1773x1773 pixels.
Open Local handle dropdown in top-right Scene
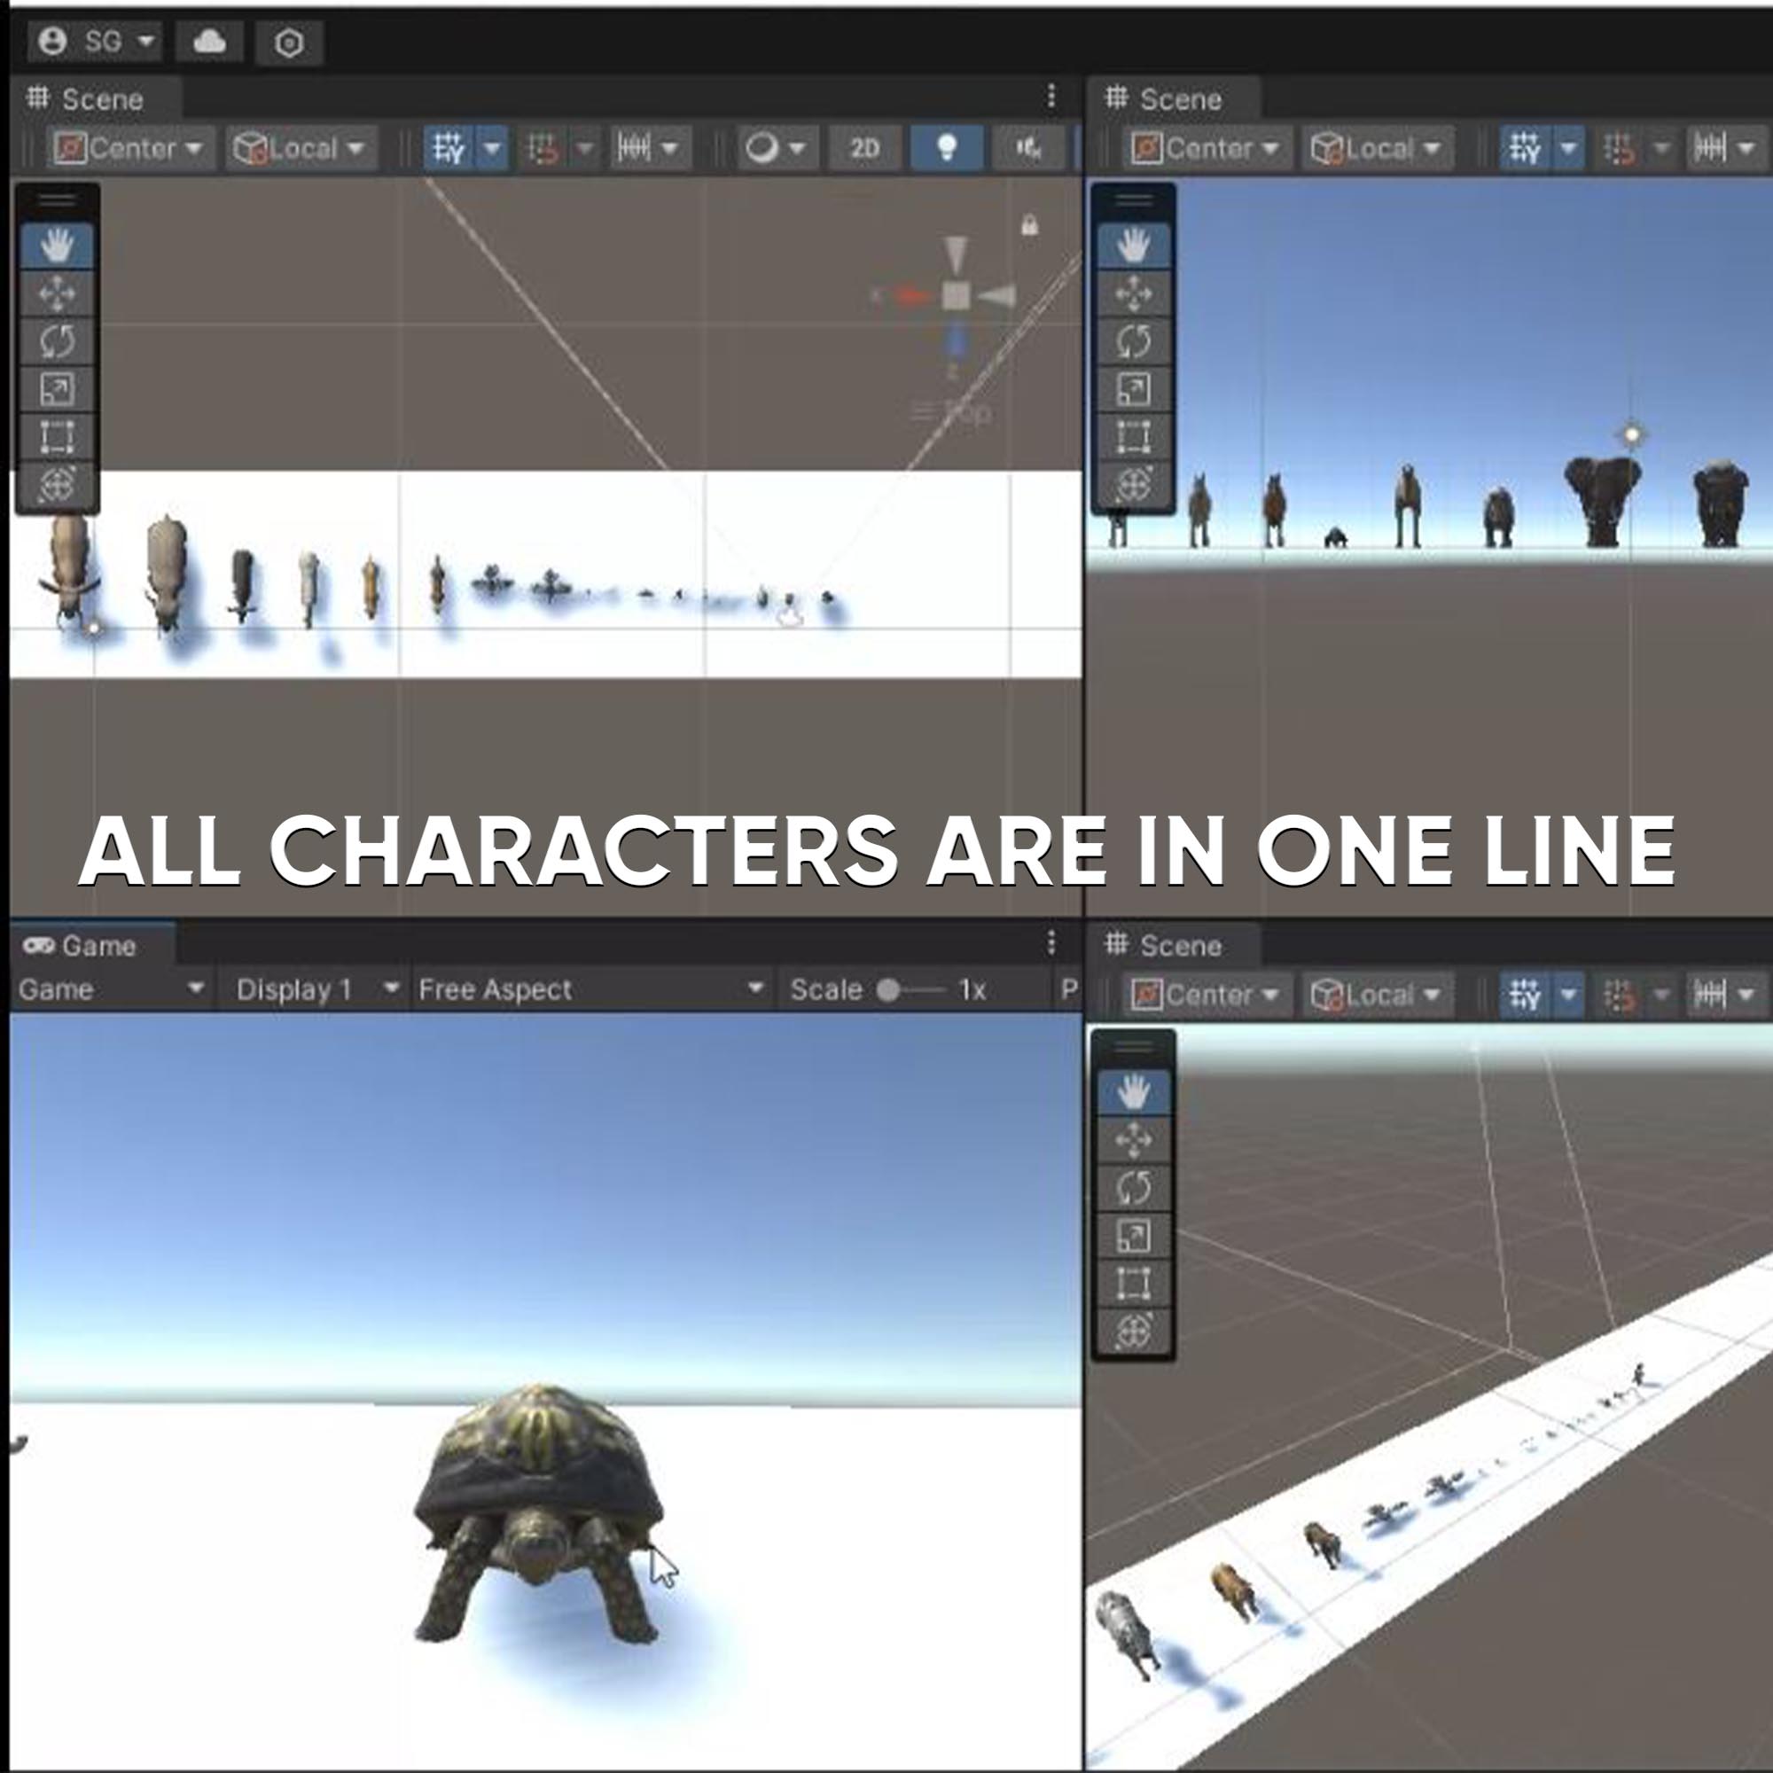1378,148
